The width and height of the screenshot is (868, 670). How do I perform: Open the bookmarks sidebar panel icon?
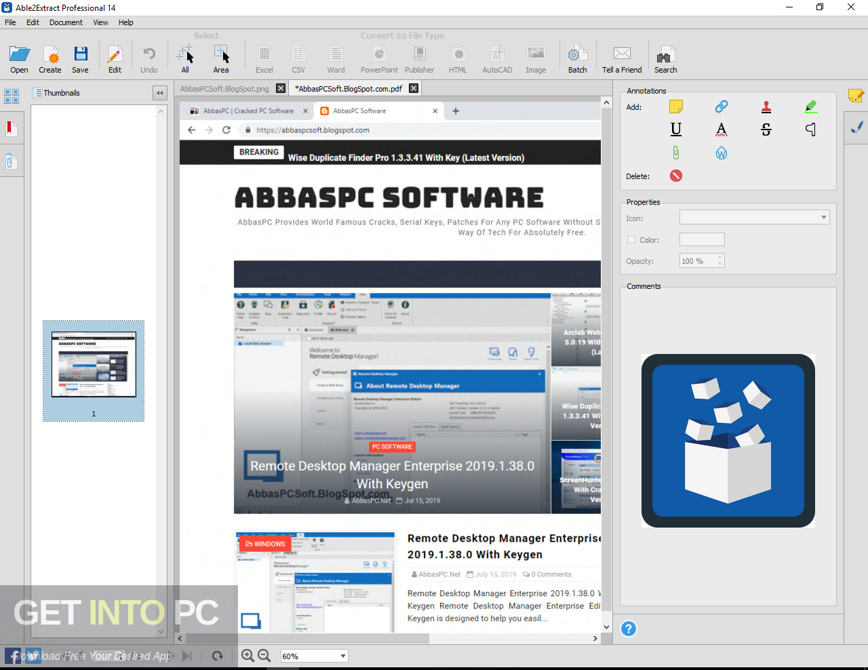coord(12,128)
